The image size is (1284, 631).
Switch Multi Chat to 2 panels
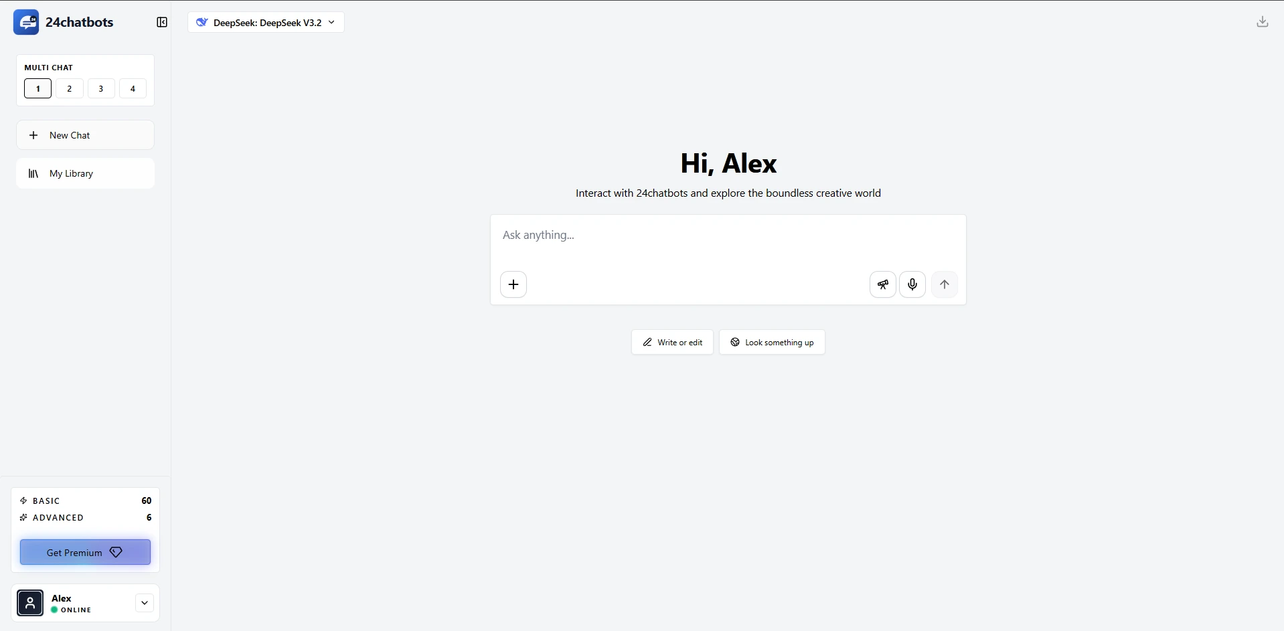[69, 88]
